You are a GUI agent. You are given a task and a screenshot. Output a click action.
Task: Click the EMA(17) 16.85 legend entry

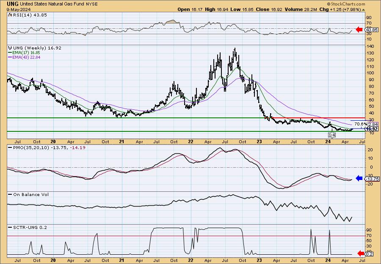tap(26, 53)
